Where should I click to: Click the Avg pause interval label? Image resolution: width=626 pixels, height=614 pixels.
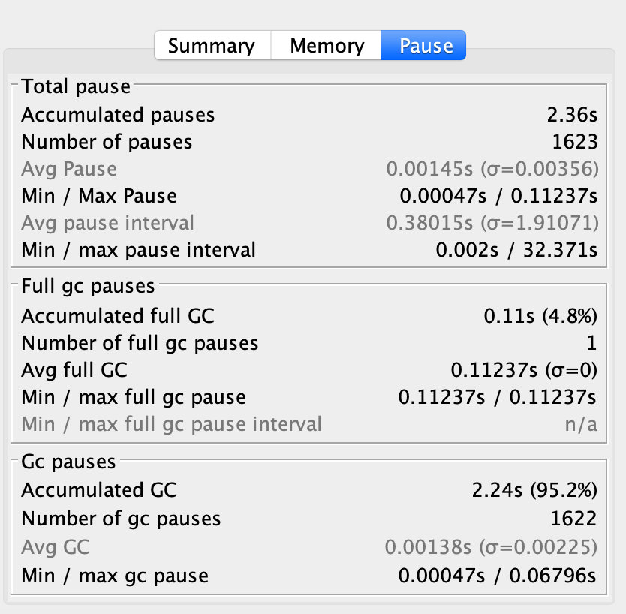coord(107,223)
